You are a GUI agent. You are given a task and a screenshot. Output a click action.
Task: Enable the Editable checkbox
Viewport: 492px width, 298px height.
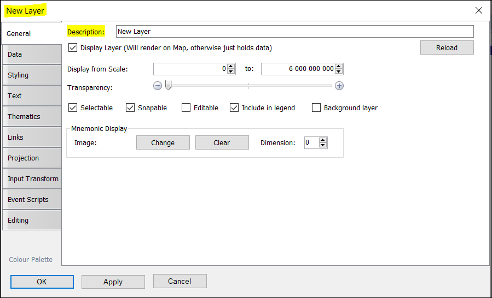186,108
